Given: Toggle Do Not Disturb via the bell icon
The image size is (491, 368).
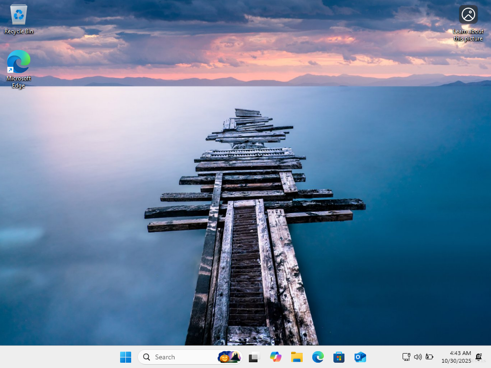Looking at the screenshot, I should point(479,357).
